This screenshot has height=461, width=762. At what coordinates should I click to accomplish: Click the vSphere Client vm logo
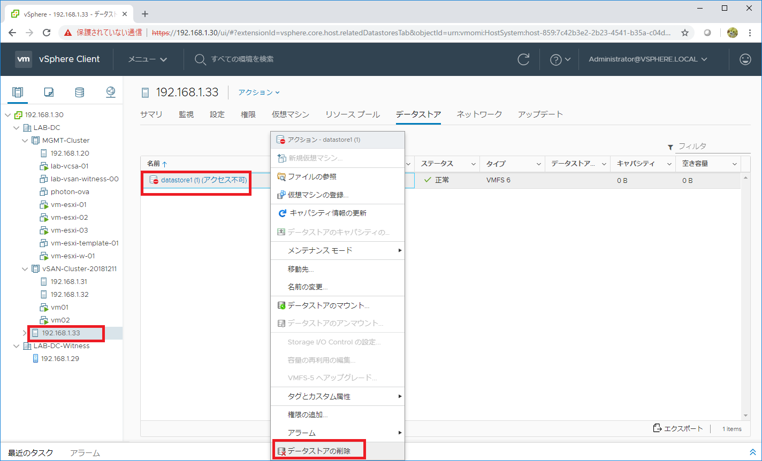23,59
